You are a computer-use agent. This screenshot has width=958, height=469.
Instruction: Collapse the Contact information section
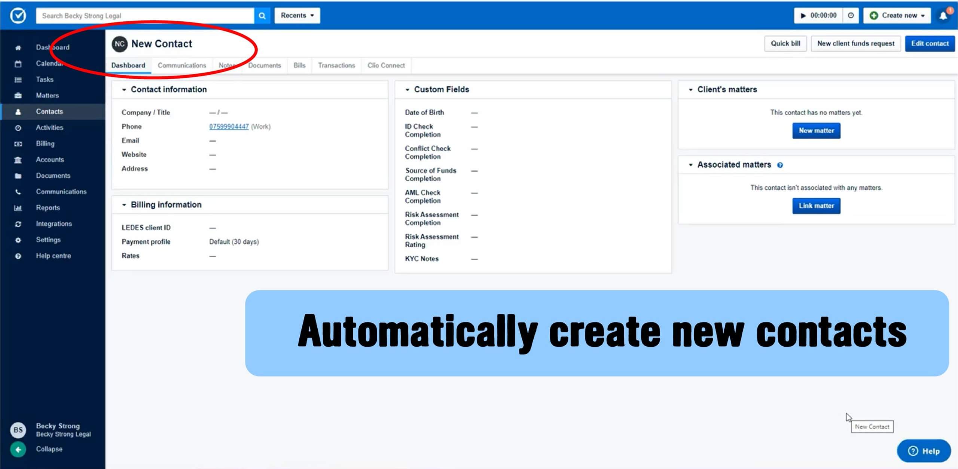click(x=124, y=90)
